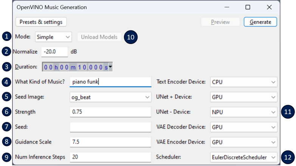The height and width of the screenshot is (166, 296).
Task: Click the Guidance Scale input field
Action: click(x=110, y=142)
